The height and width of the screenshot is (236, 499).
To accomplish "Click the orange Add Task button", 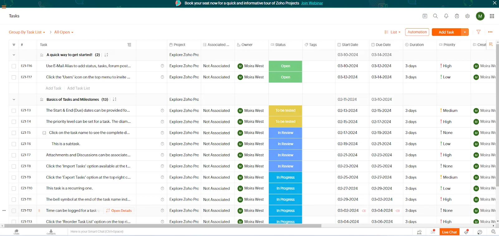I will click(x=446, y=32).
